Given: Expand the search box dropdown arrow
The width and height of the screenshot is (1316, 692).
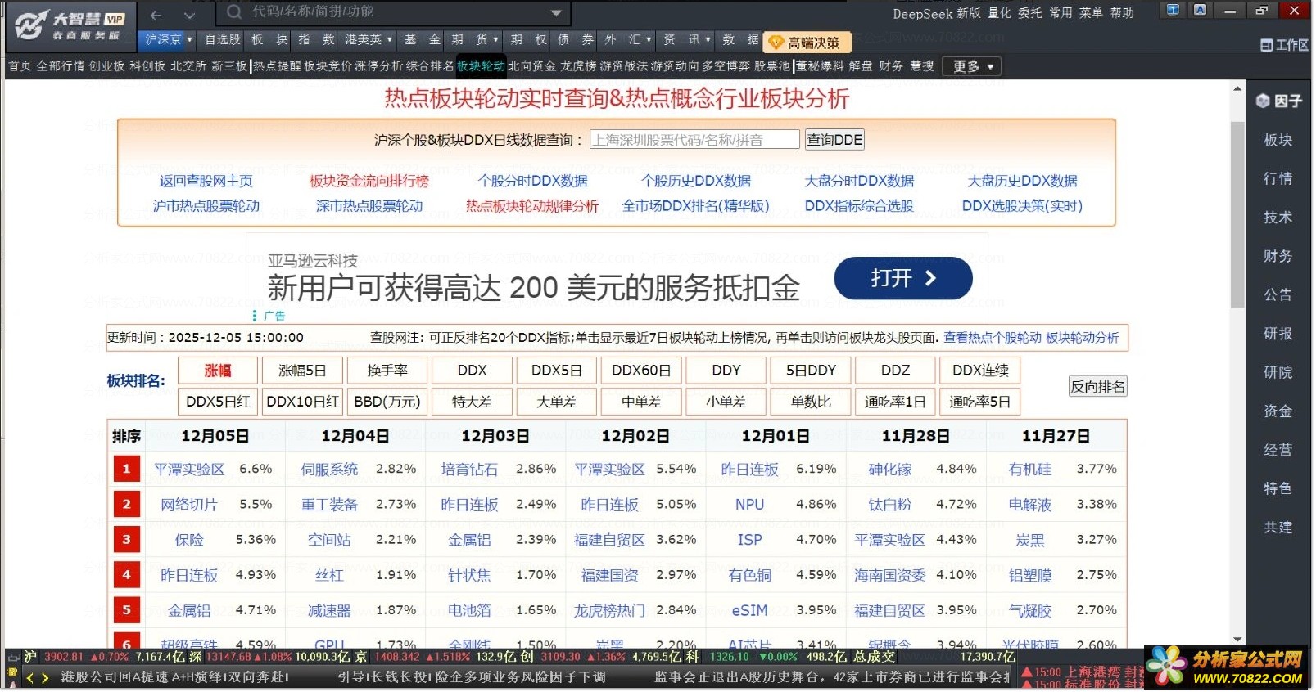Looking at the screenshot, I should [x=557, y=13].
